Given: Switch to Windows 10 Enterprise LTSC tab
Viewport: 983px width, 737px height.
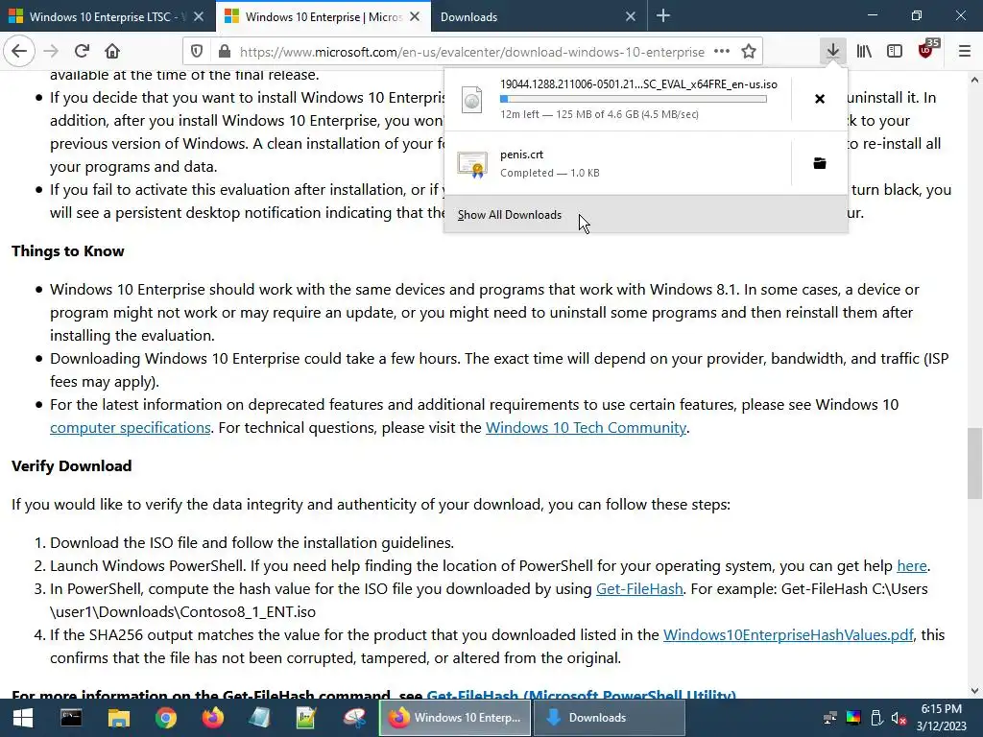Looking at the screenshot, I should pos(108,17).
